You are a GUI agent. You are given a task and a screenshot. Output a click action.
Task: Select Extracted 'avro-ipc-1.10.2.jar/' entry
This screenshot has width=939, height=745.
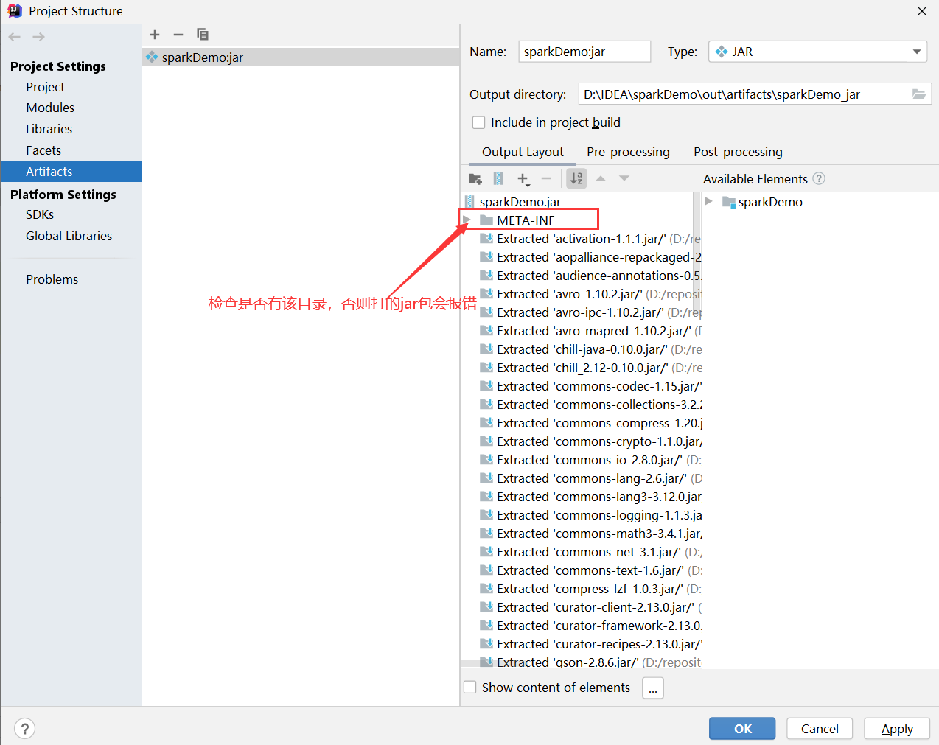[590, 312]
